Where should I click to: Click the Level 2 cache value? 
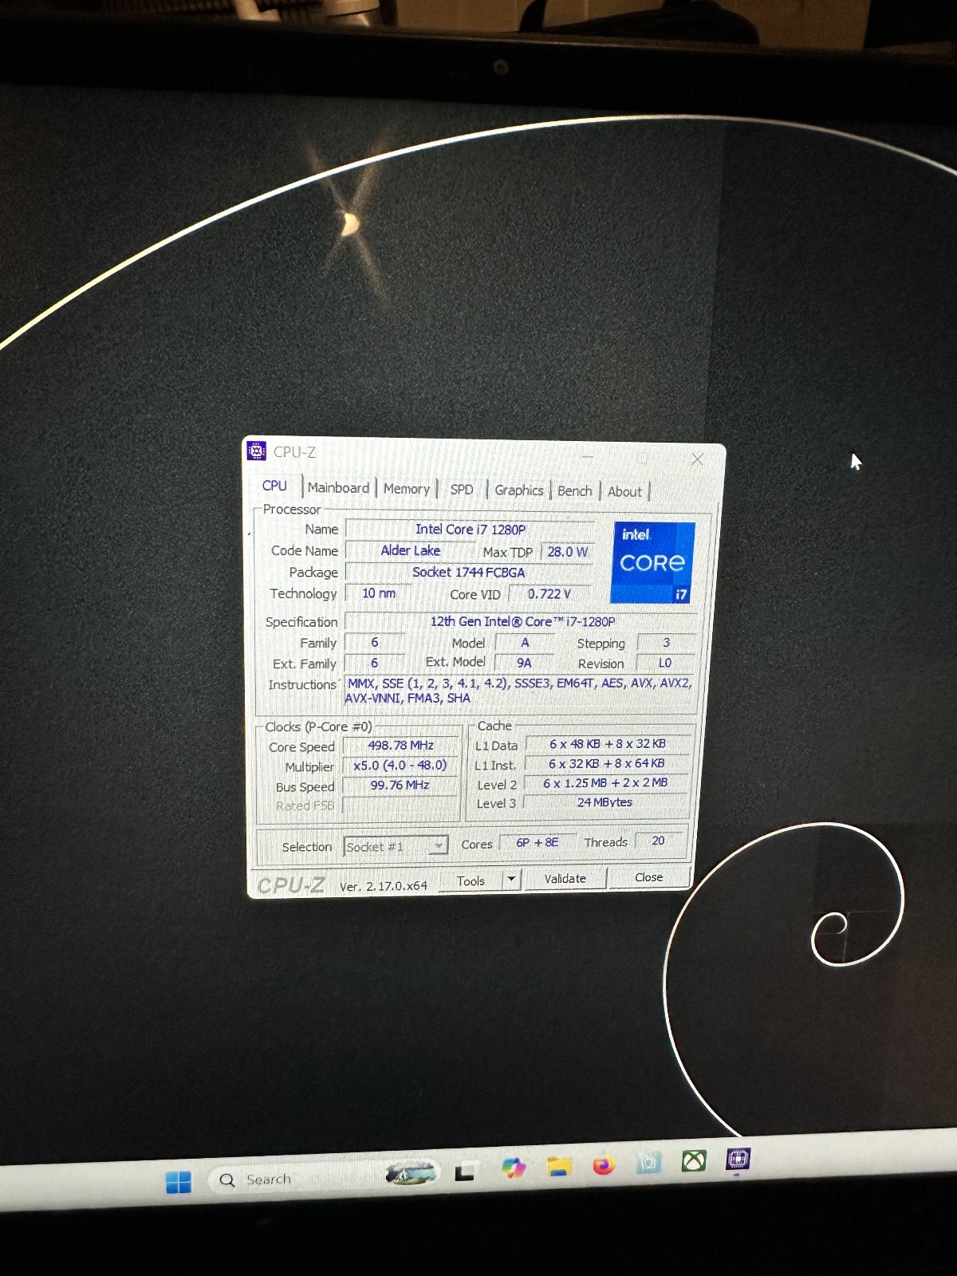605,783
